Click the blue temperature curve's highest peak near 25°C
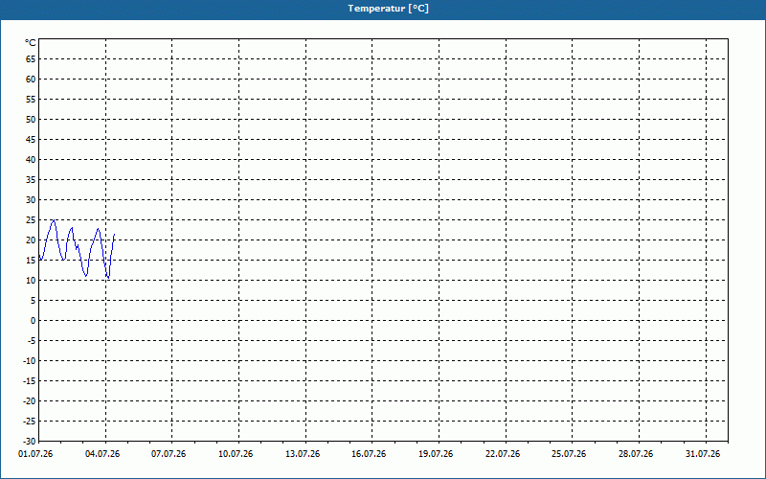 (54, 221)
